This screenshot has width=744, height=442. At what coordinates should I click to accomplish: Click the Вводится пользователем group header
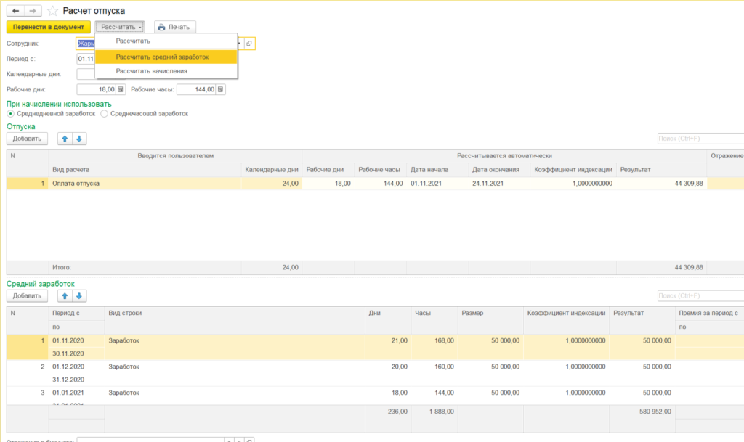click(175, 156)
